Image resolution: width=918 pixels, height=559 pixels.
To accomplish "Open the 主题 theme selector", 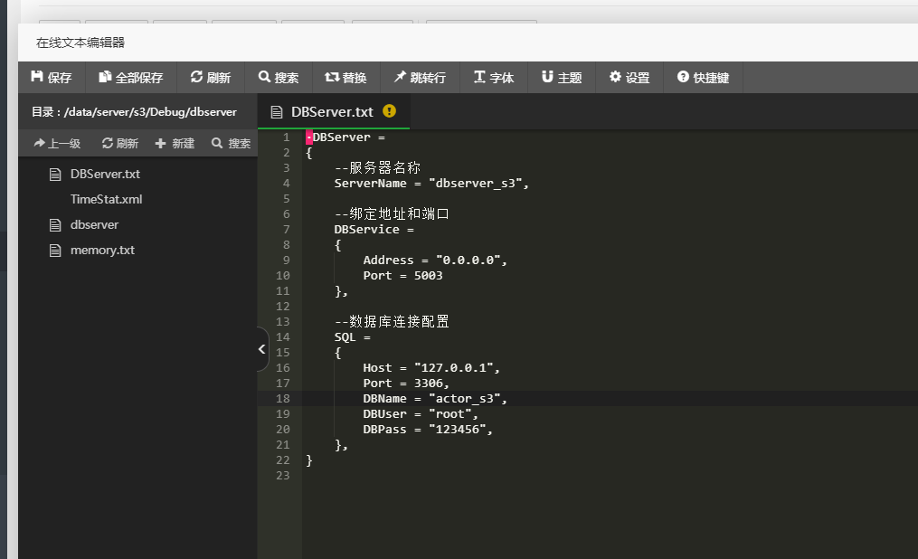I will (561, 78).
